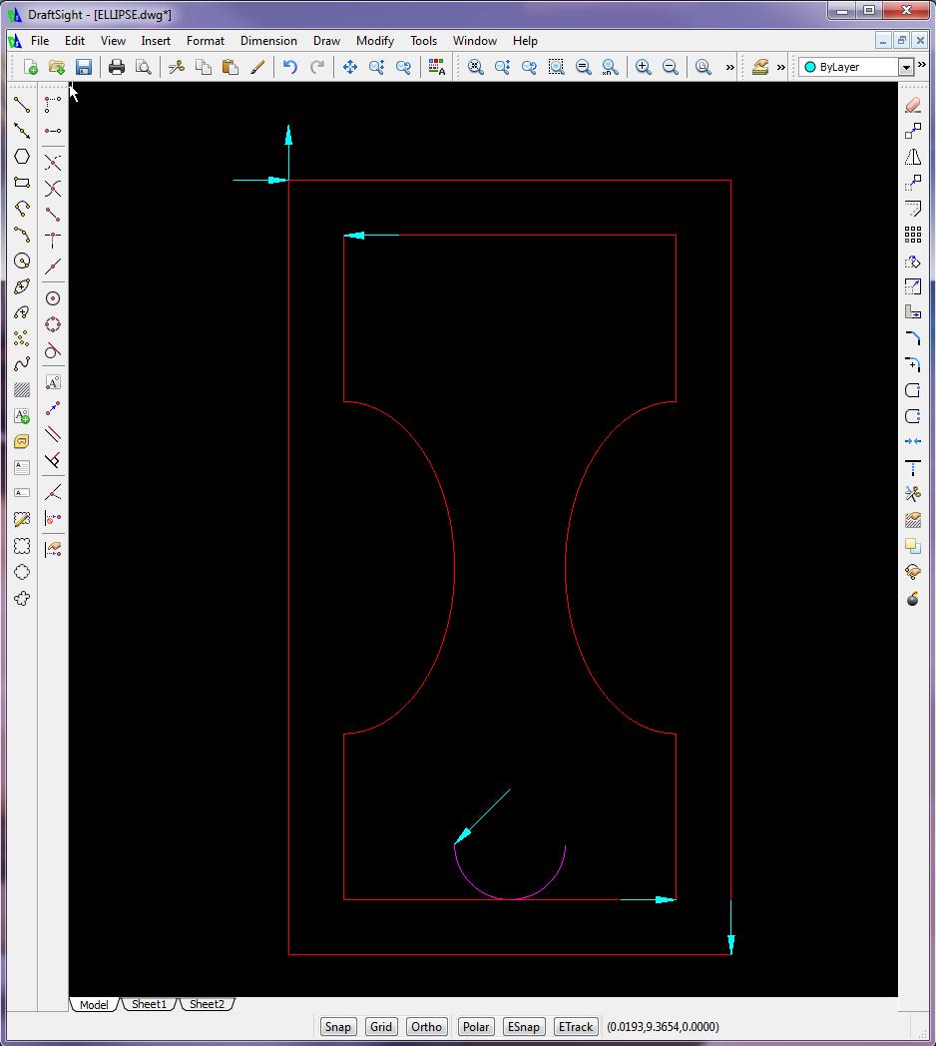Select the Circle tool

(22, 261)
